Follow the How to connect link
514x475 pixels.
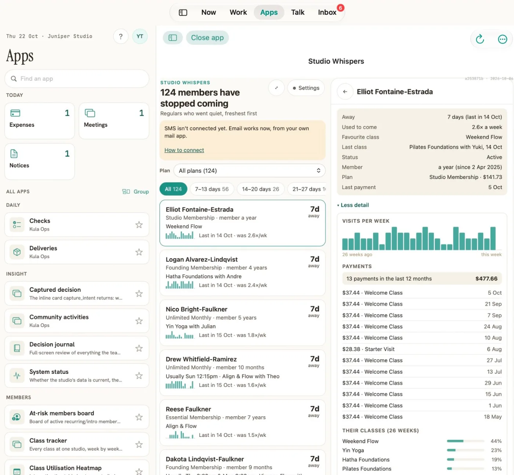[184, 150]
